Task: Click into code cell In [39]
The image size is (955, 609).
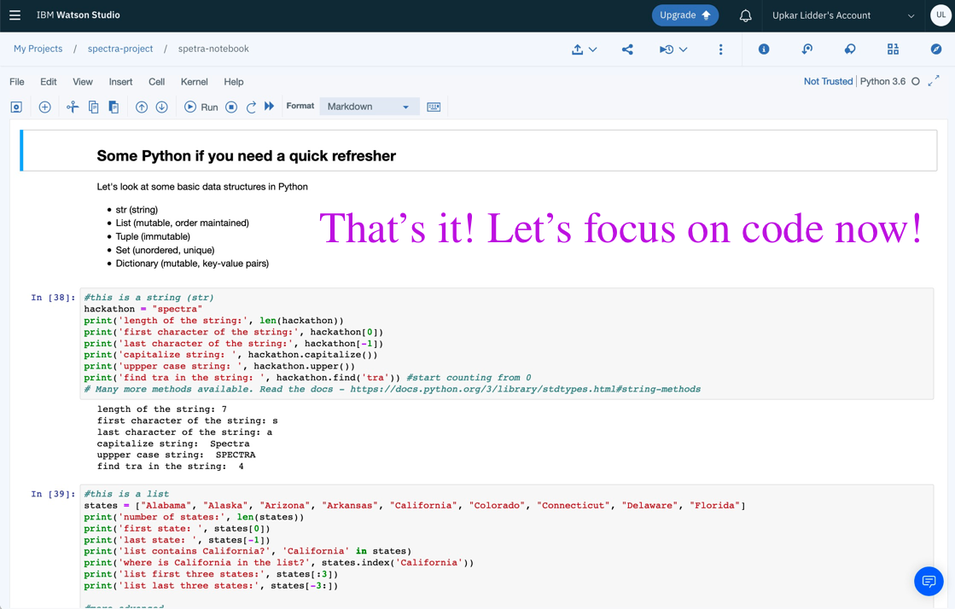Action: click(507, 545)
